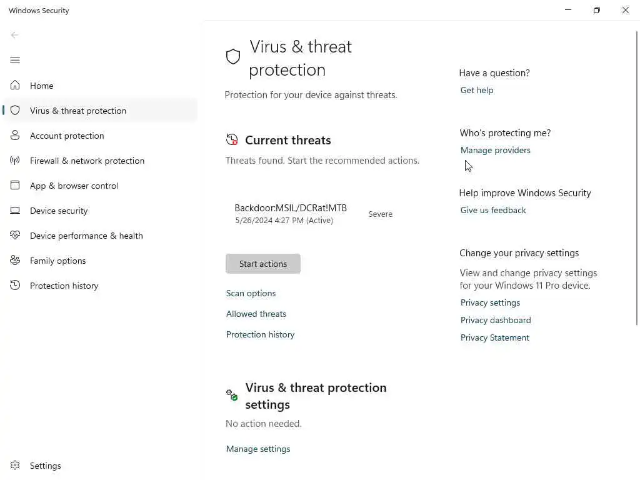
Task: Click the Manage settings link
Action: (258, 449)
